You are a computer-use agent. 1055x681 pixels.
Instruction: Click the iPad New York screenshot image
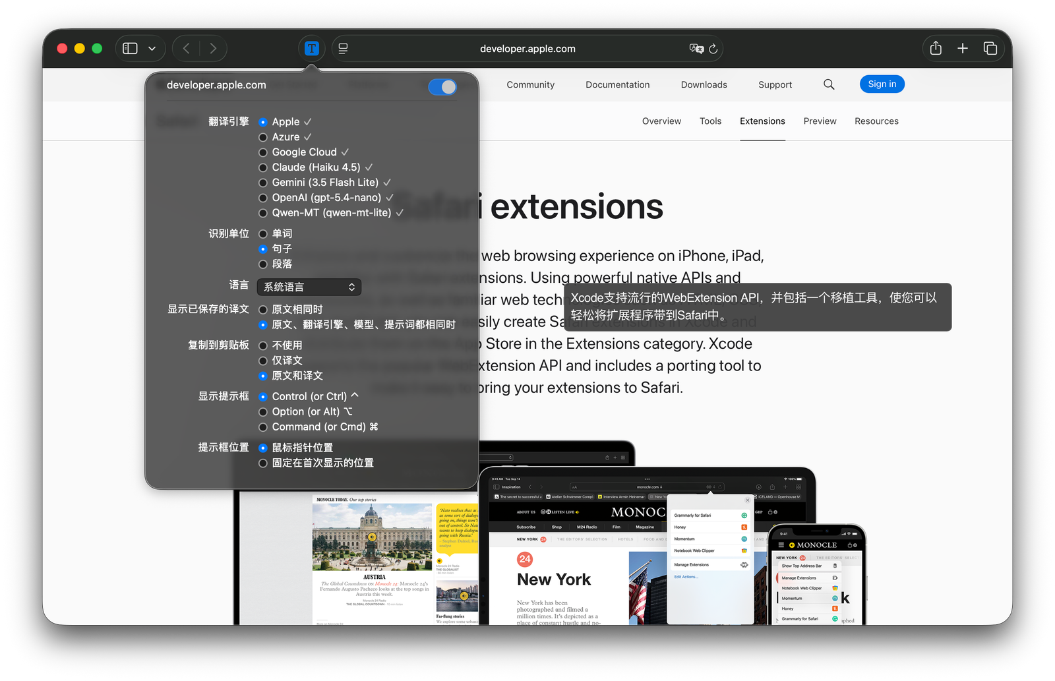pos(647,547)
